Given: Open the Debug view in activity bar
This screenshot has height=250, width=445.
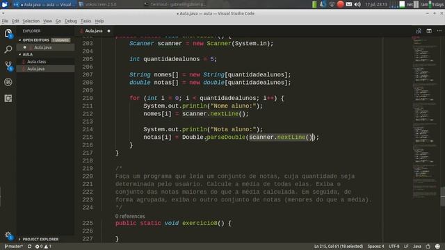Looking at the screenshot, I should (8, 82).
